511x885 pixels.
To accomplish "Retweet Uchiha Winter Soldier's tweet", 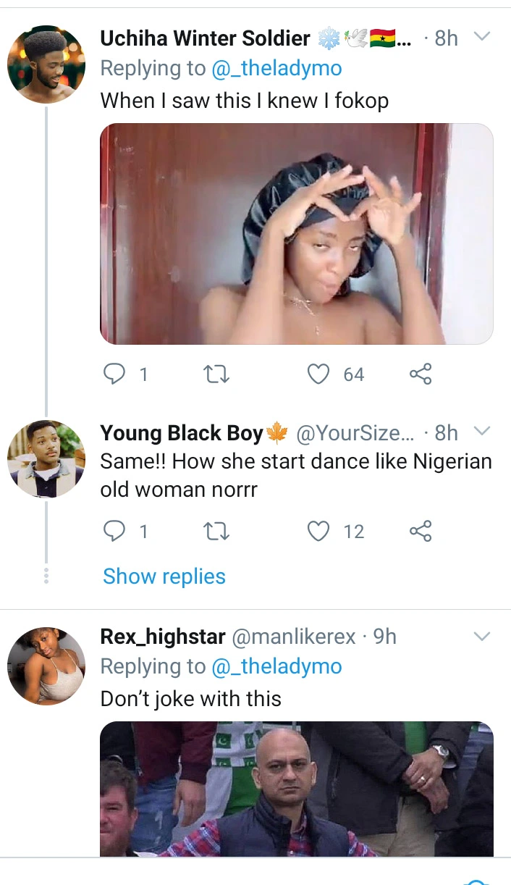I will (x=216, y=374).
